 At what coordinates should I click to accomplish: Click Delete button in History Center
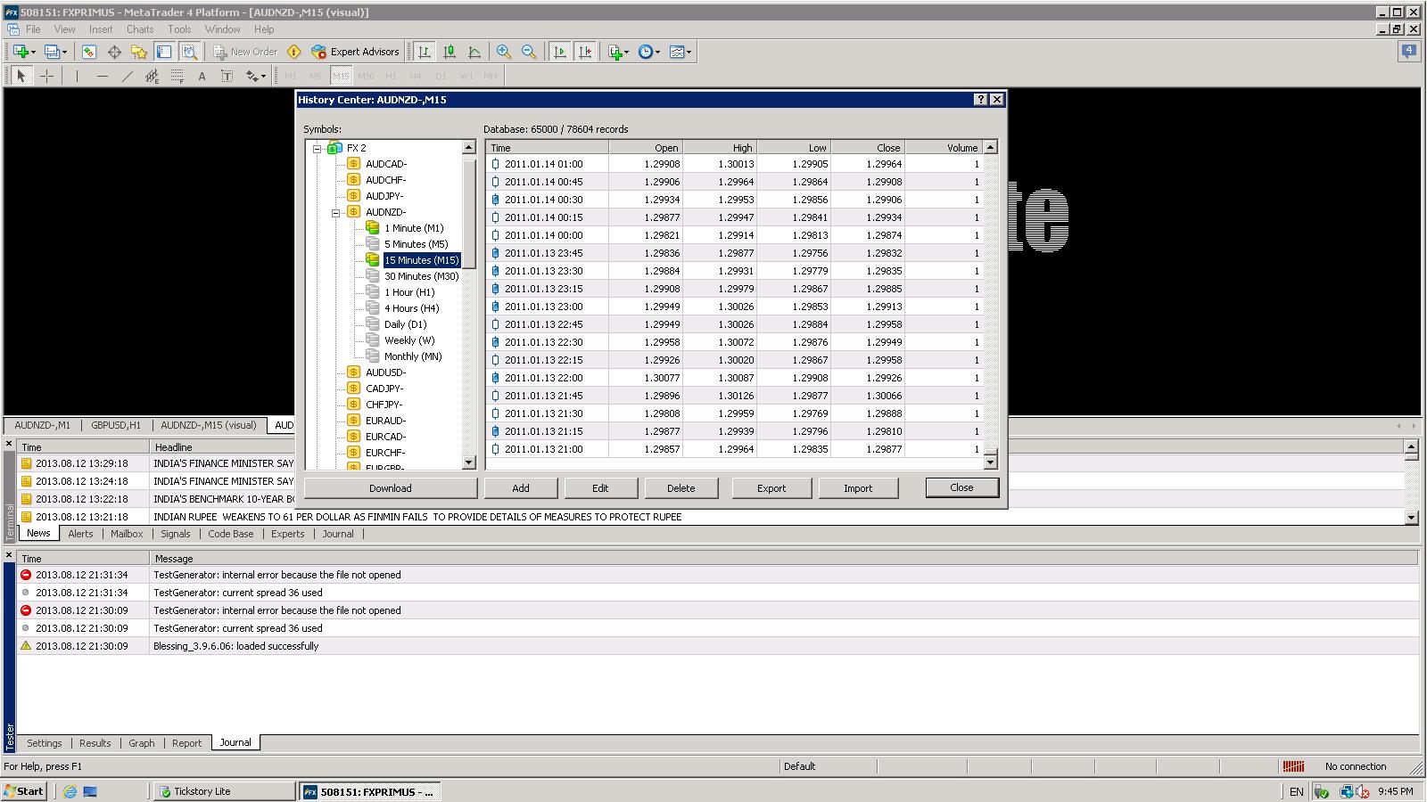coord(681,488)
